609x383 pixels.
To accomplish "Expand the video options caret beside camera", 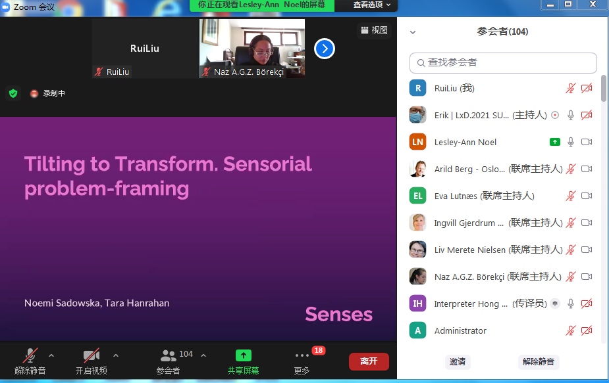I will pos(116,355).
